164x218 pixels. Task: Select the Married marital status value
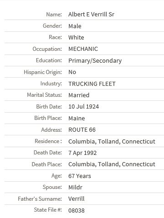coord(79,95)
